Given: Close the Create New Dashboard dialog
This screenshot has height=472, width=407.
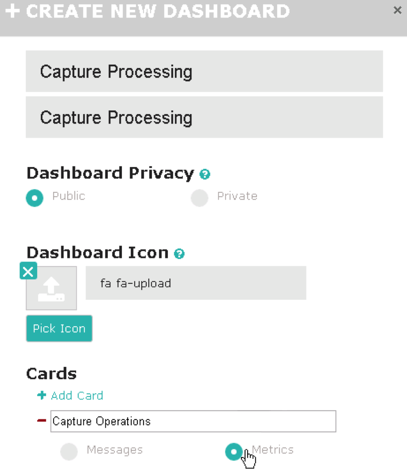Looking at the screenshot, I should point(398,10).
